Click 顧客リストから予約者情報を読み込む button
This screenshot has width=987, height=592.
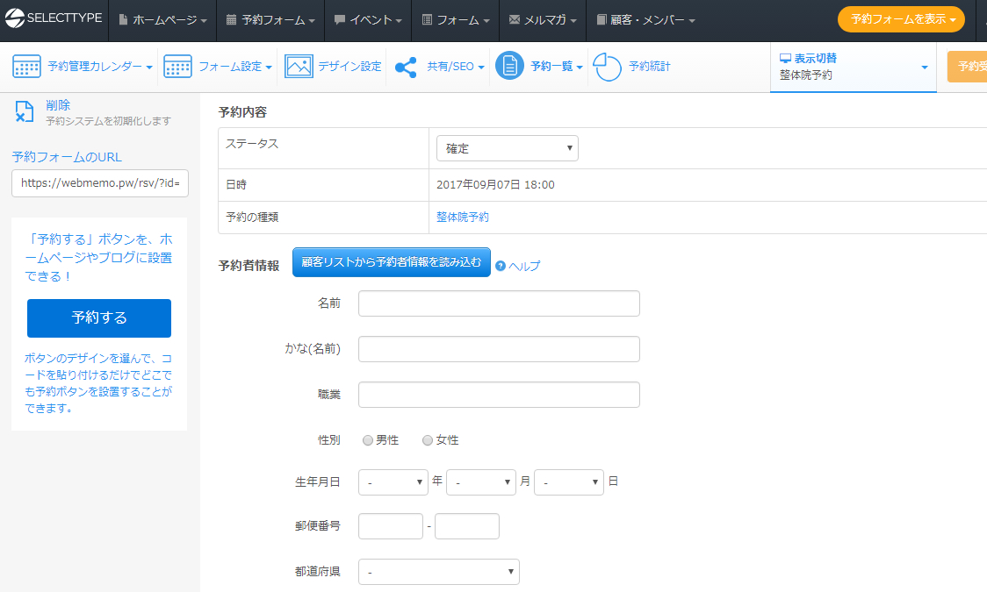pos(391,262)
